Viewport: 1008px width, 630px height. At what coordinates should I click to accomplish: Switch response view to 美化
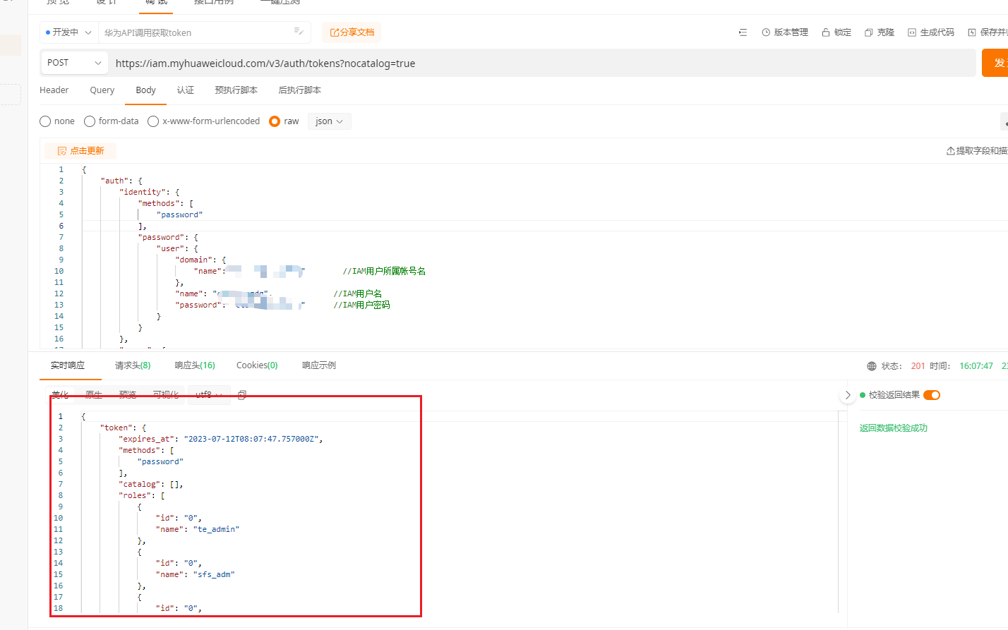(60, 395)
